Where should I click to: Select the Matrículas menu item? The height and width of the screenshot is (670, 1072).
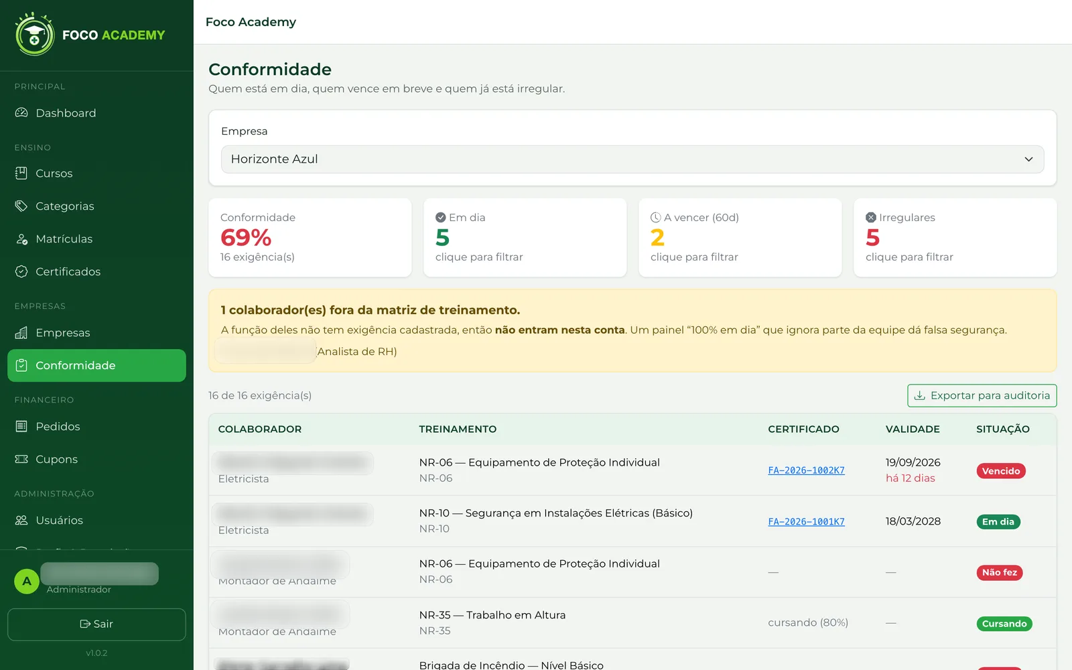[x=96, y=239]
